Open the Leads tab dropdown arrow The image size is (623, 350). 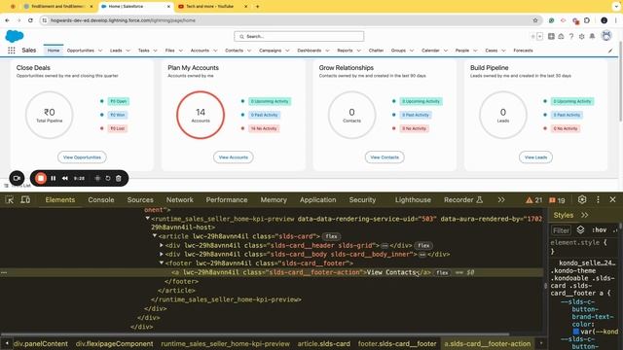click(128, 51)
